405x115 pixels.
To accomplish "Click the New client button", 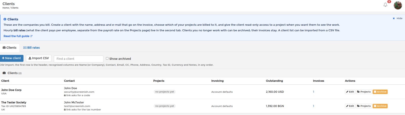I will point(12,58).
